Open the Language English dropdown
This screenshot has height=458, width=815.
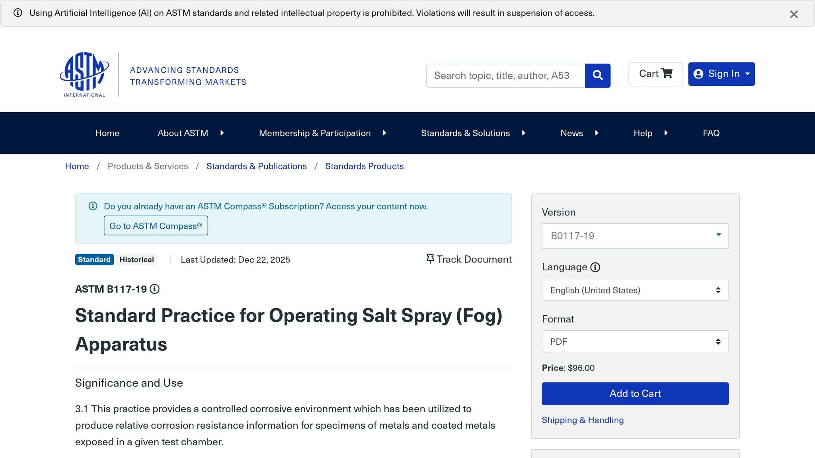(x=635, y=290)
